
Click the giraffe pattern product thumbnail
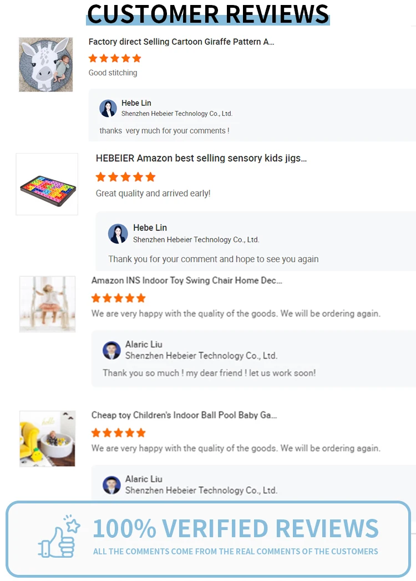46,64
